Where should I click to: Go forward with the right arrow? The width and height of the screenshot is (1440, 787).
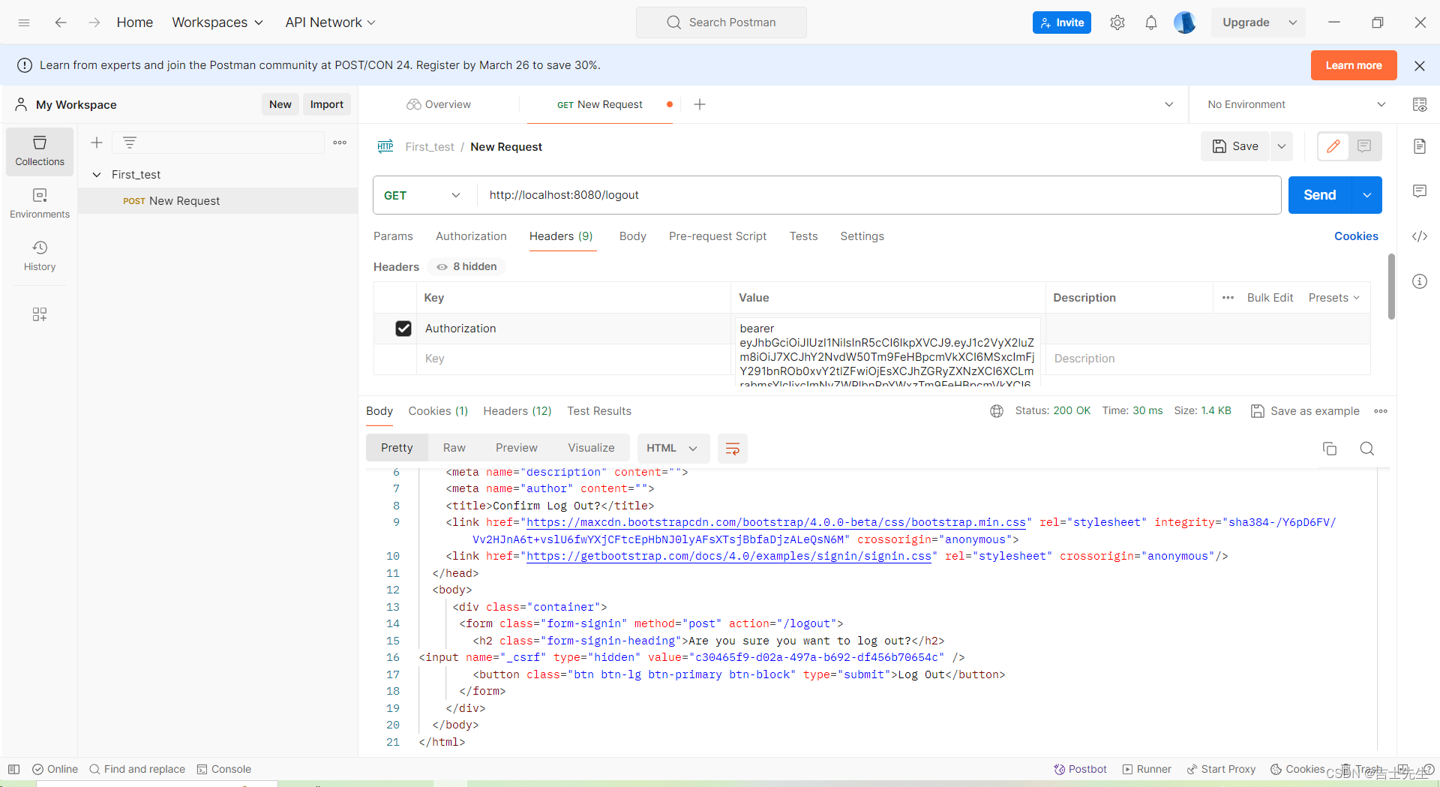(x=94, y=23)
